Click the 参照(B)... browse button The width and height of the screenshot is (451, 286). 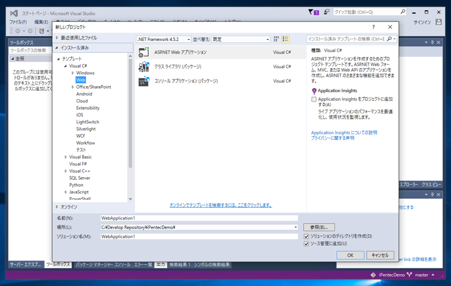click(319, 227)
